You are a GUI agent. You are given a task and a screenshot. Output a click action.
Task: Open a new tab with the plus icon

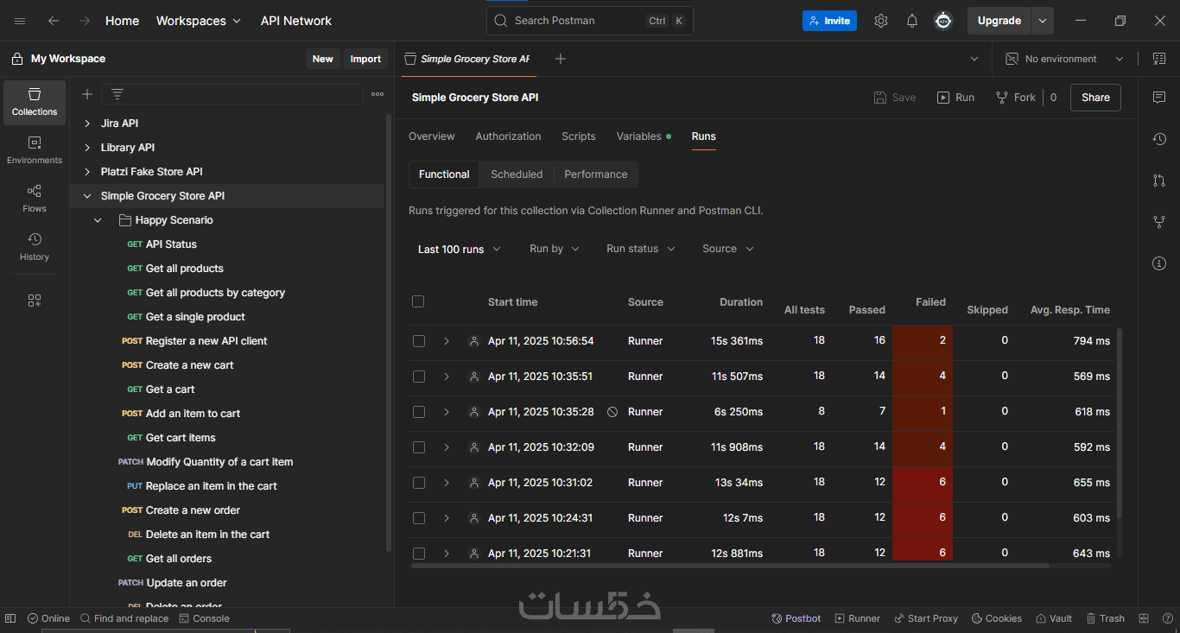click(561, 59)
